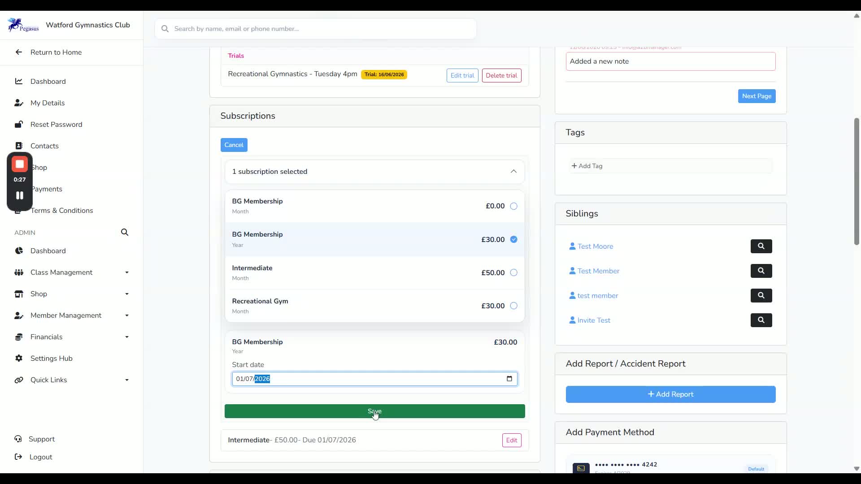The image size is (861, 484).
Task: Go to the Next Page of notes
Action: [x=757, y=96]
